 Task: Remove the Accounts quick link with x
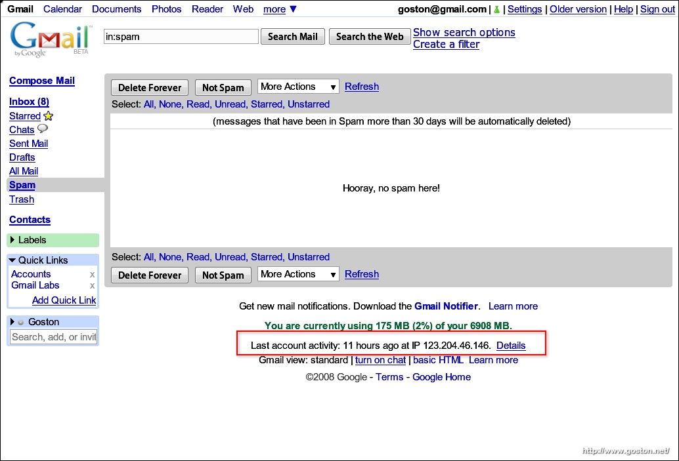(92, 275)
